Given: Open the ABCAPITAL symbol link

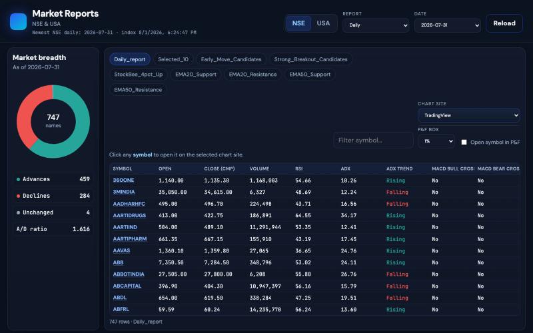Looking at the screenshot, I should (127, 286).
